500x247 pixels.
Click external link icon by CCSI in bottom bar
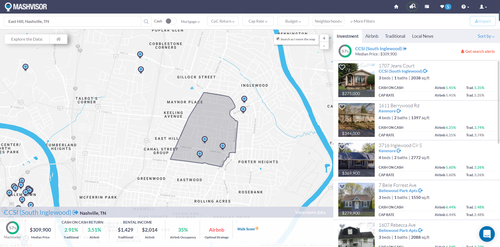(76, 212)
